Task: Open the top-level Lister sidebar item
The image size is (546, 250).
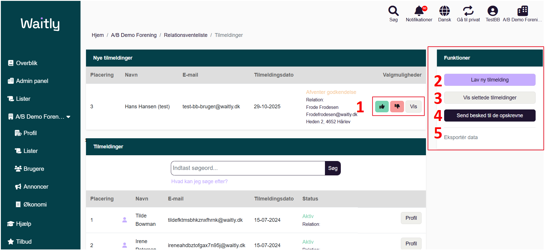Action: pyautogui.click(x=19, y=99)
